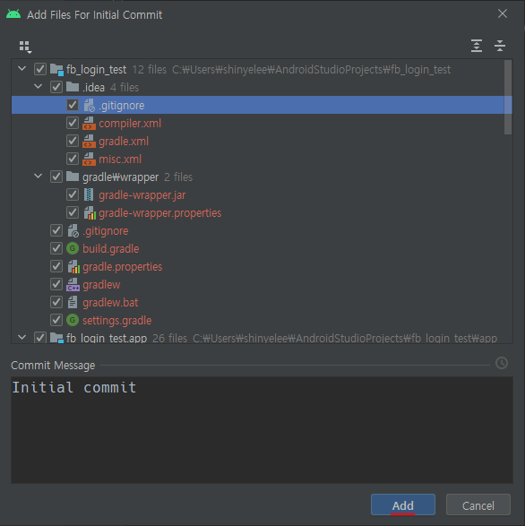Screen dimensions: 525x526
Task: Click the gradle.xml file icon
Action: [x=89, y=142]
